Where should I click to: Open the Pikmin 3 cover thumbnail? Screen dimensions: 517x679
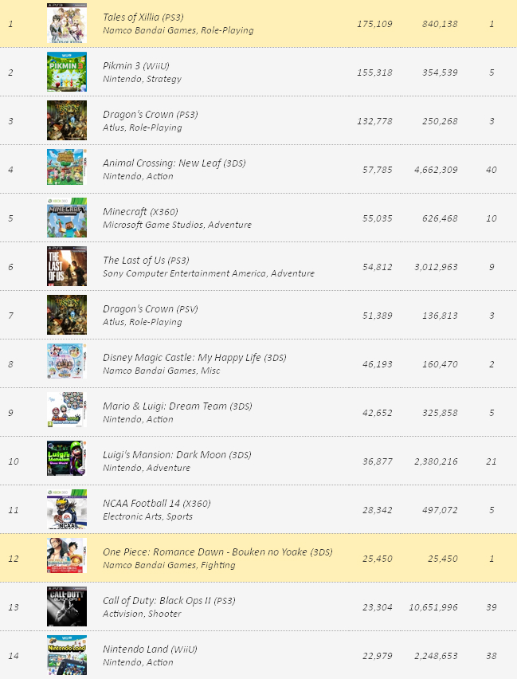click(x=67, y=73)
